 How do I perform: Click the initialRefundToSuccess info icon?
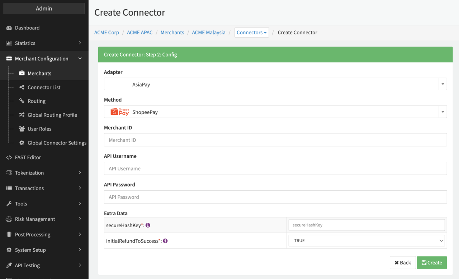[x=165, y=241]
